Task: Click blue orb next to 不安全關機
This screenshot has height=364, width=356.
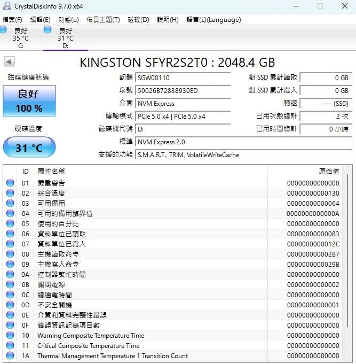Action: click(x=10, y=305)
